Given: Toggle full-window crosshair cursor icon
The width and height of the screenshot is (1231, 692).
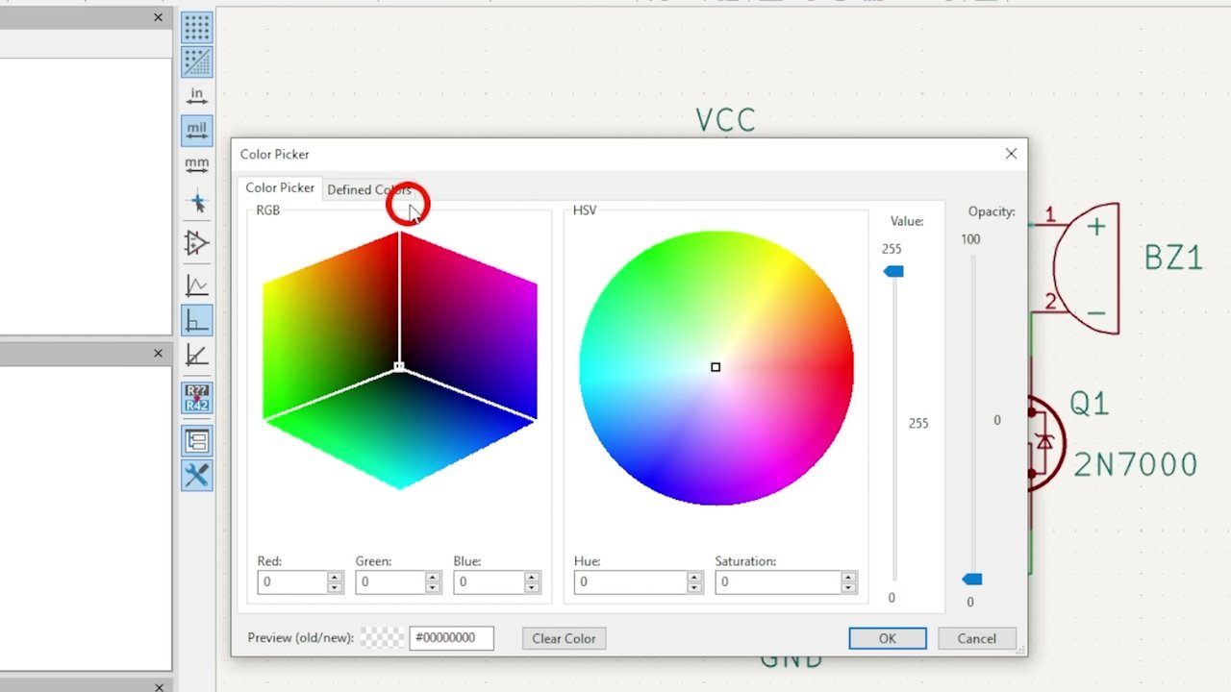Looking at the screenshot, I should [x=196, y=202].
